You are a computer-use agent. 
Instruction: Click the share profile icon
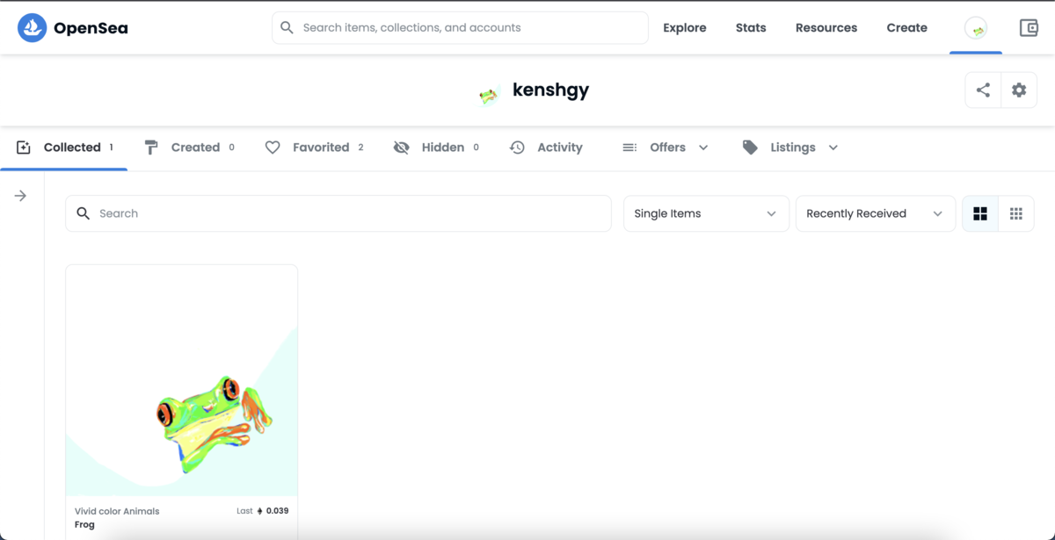click(x=983, y=90)
